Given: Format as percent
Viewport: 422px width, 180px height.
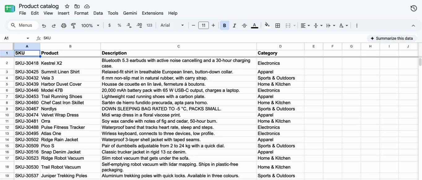Looking at the screenshot, I should pos(119,26).
